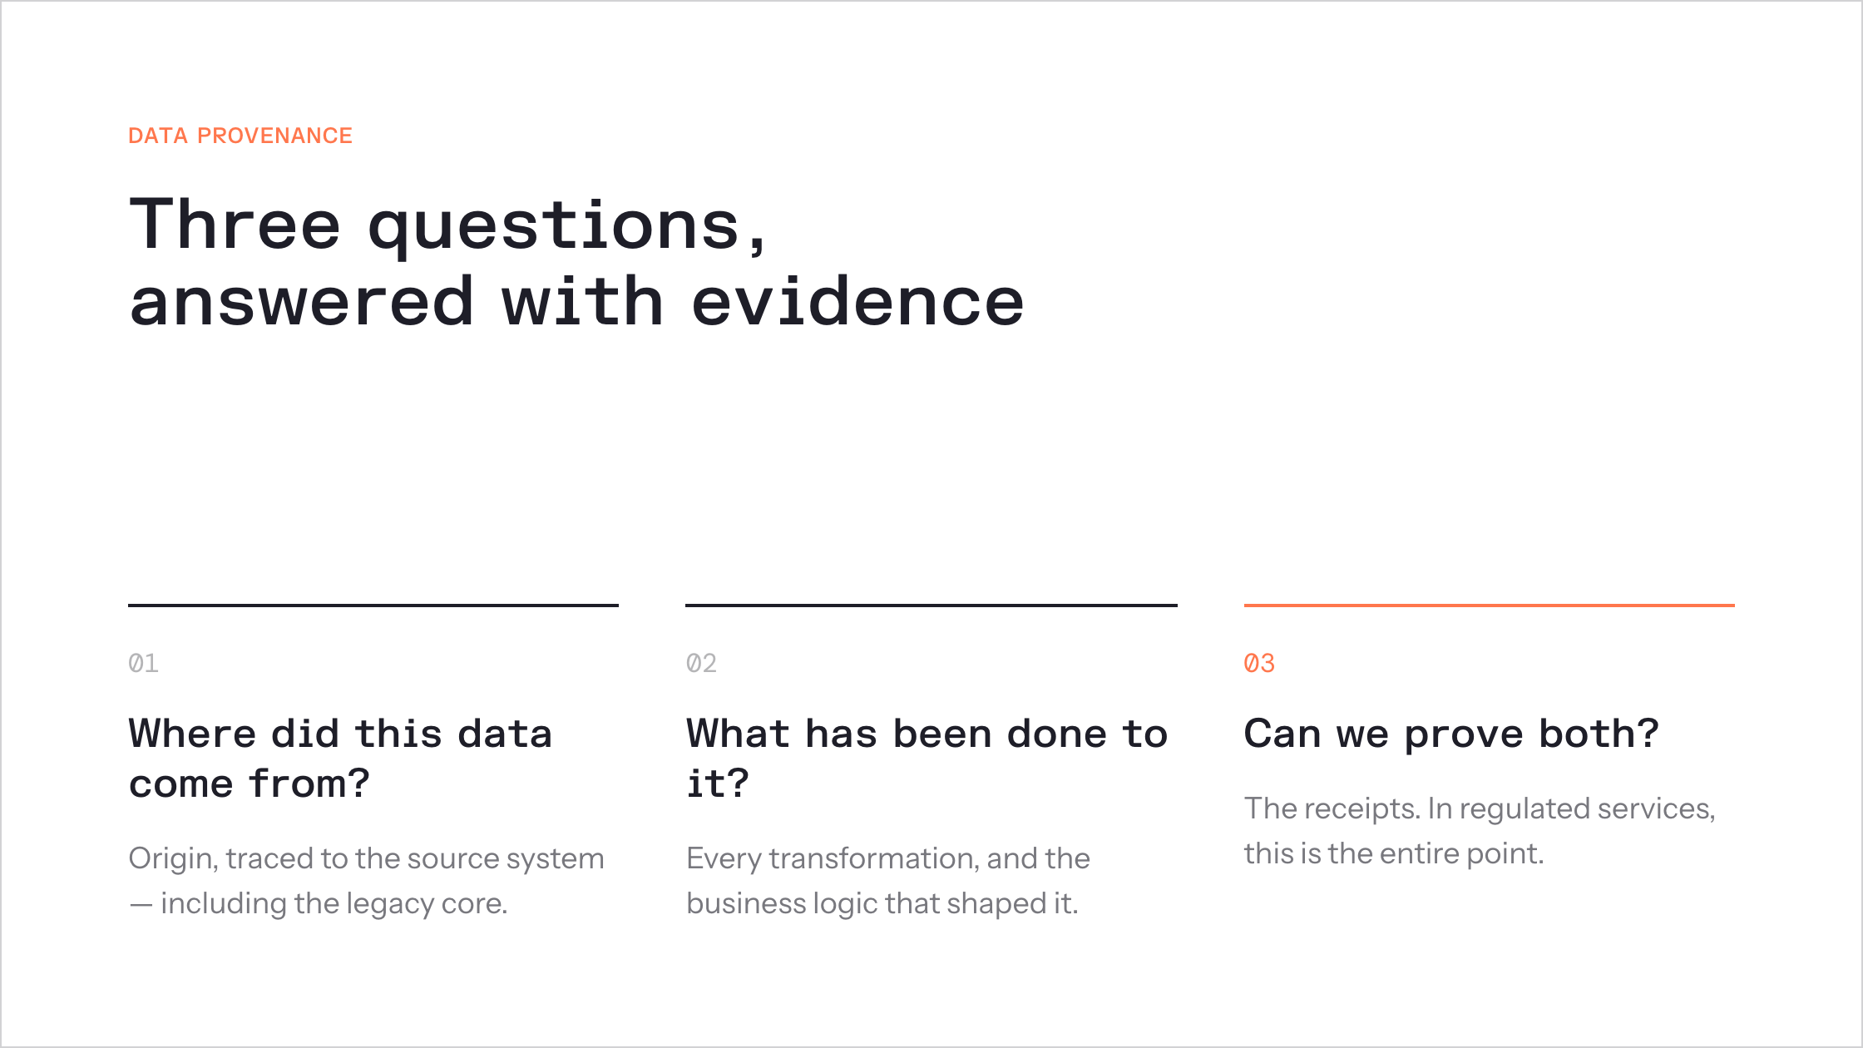Click the dark divider line above 01
The height and width of the screenshot is (1048, 1863).
coord(373,606)
